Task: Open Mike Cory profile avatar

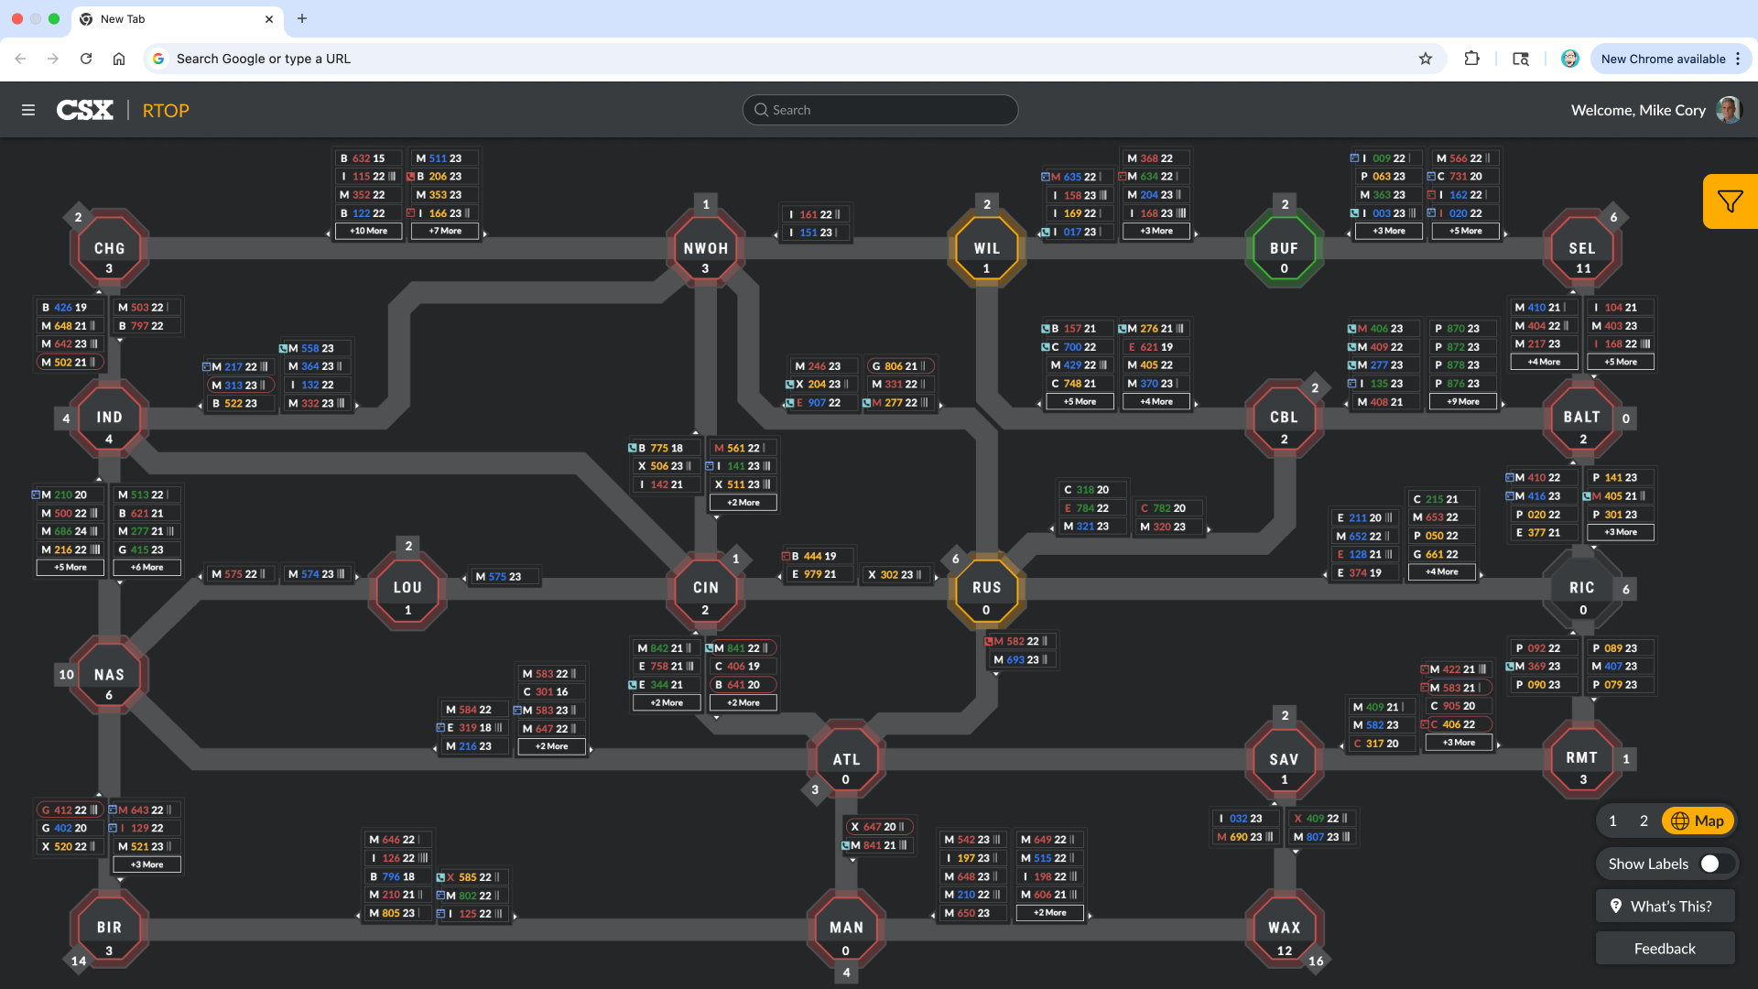Action: (x=1729, y=110)
